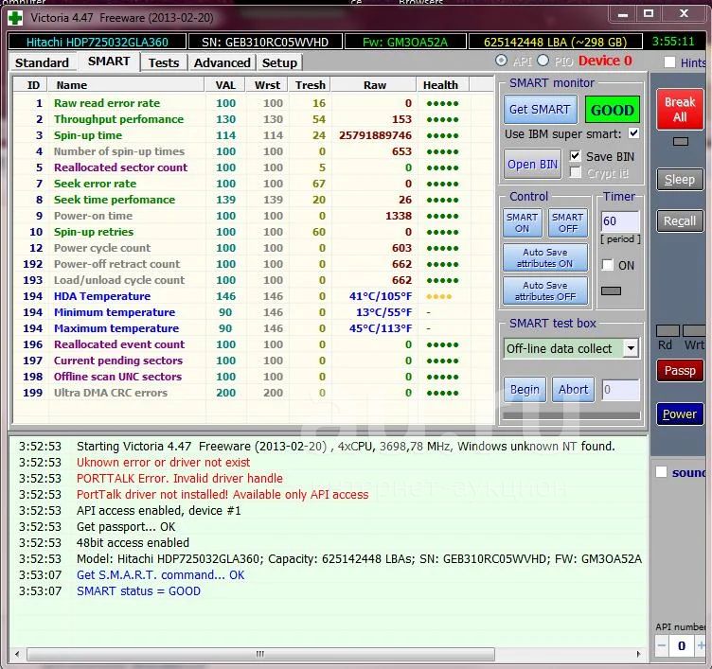Open the Off-line data collect dropdown

631,348
